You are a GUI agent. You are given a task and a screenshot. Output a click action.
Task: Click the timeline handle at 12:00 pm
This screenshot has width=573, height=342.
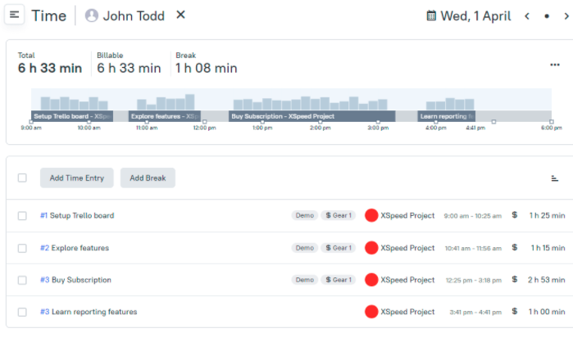coord(205,122)
